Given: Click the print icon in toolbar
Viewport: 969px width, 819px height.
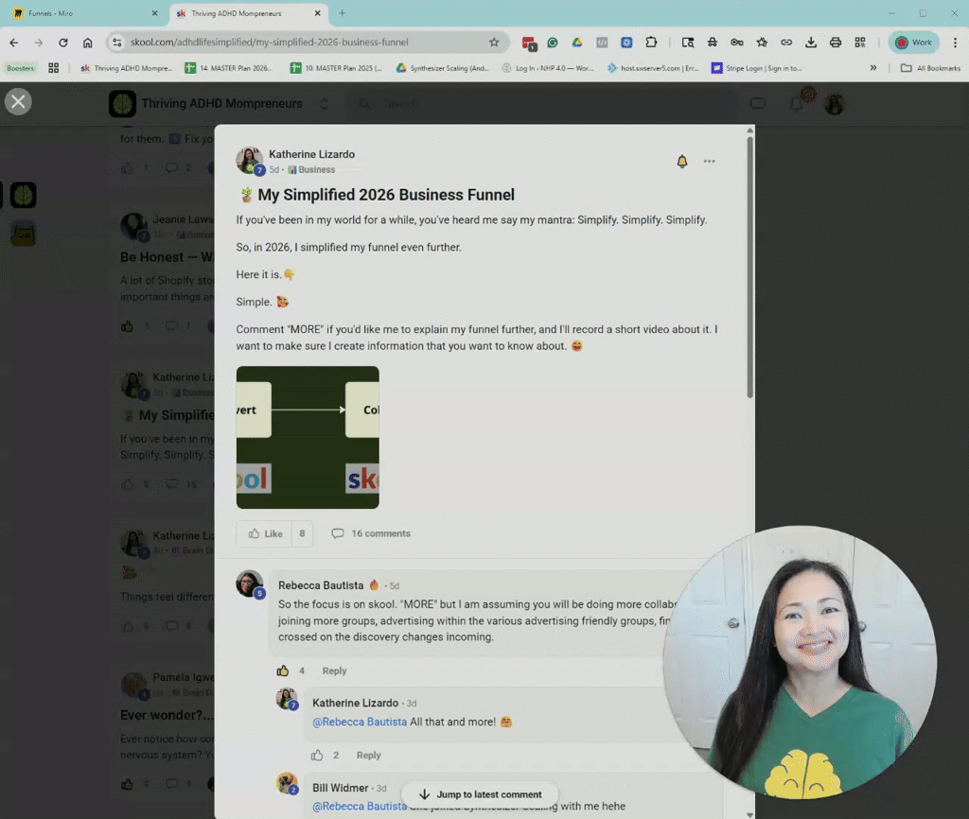Looking at the screenshot, I should pyautogui.click(x=836, y=42).
